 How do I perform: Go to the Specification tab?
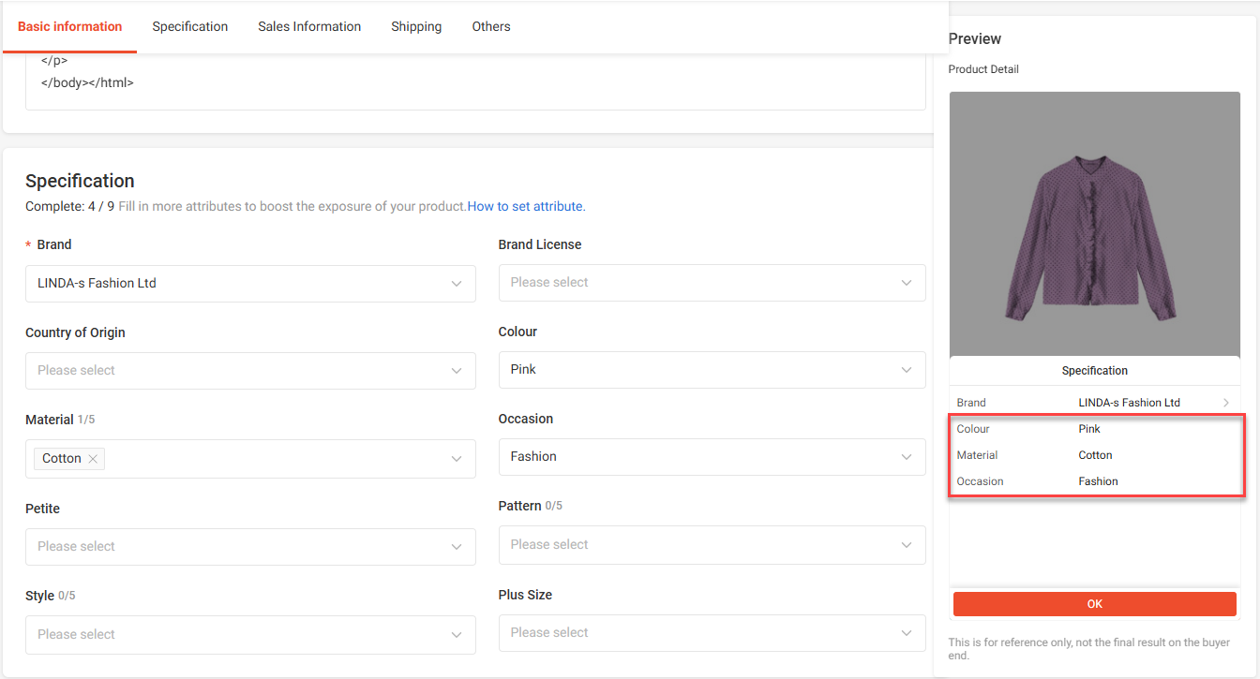[190, 26]
